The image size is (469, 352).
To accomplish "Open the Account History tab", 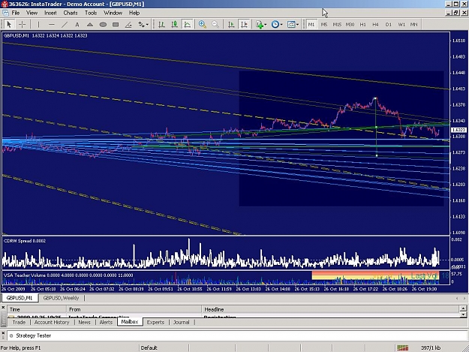I will [52, 322].
